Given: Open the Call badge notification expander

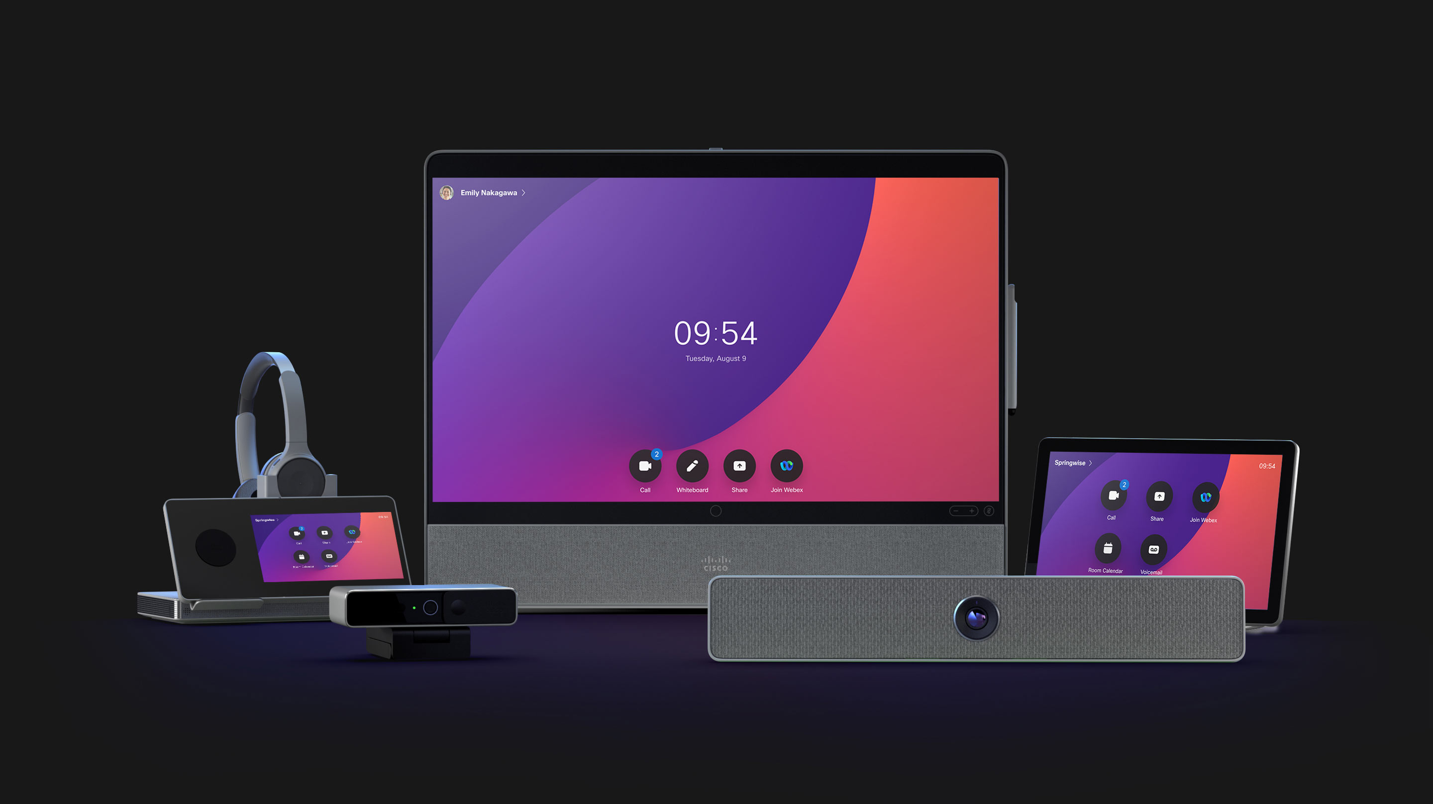Looking at the screenshot, I should pos(654,456).
